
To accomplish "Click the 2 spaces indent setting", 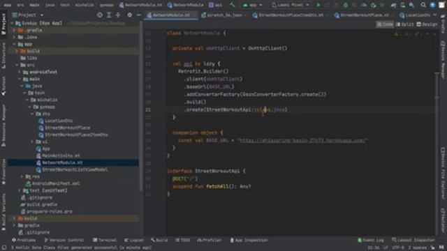I will tap(418, 248).
